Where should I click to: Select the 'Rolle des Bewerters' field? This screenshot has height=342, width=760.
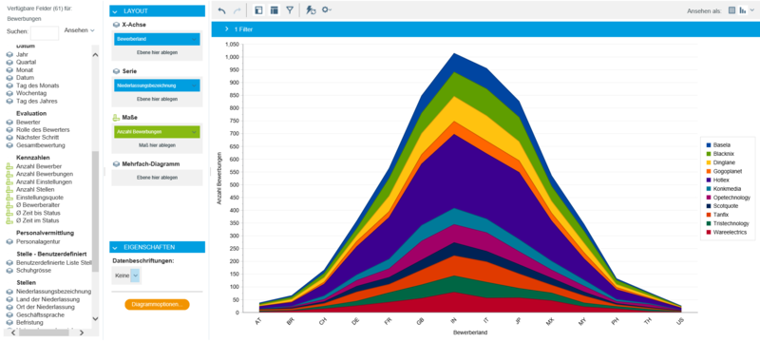click(43, 130)
